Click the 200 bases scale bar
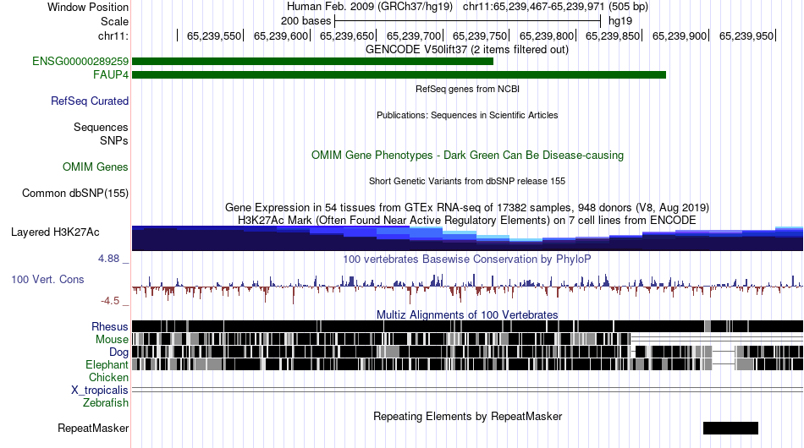This screenshot has height=448, width=804. [468, 21]
